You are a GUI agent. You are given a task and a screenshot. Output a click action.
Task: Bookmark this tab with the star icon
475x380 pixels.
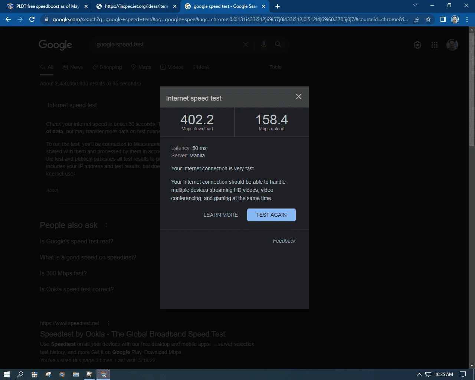[428, 19]
